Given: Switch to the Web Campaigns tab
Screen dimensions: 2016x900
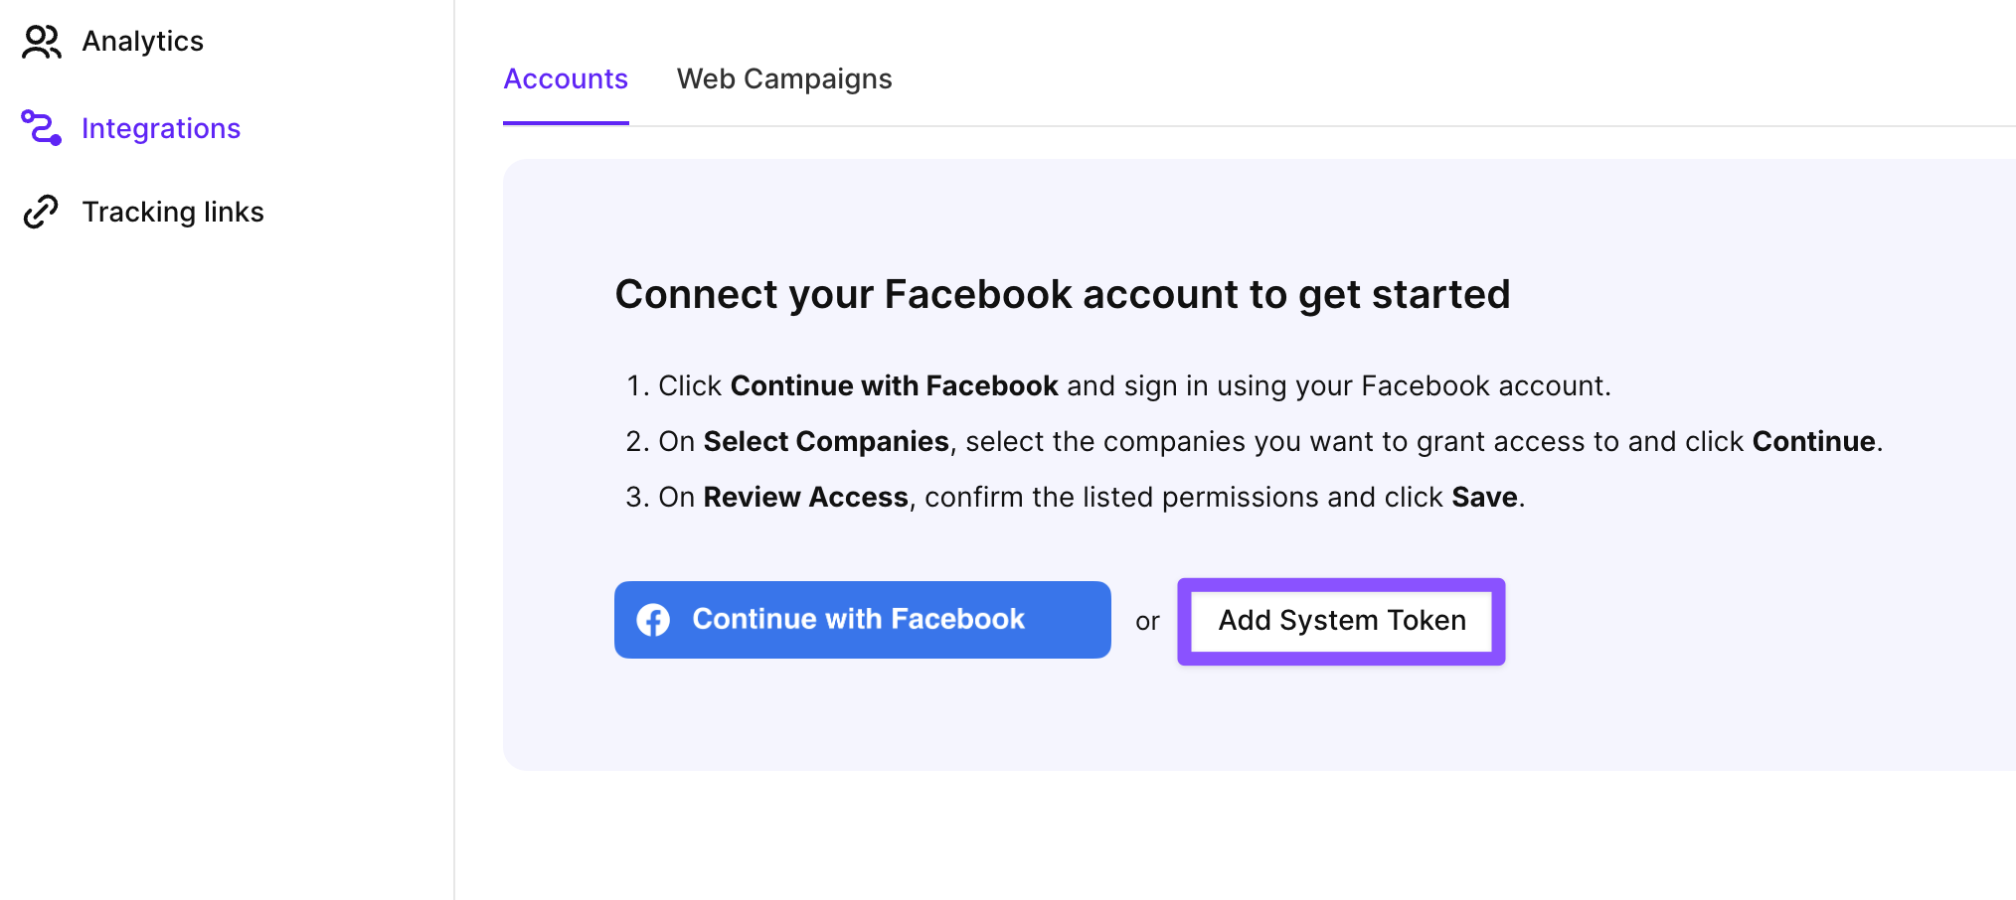Looking at the screenshot, I should tap(783, 78).
